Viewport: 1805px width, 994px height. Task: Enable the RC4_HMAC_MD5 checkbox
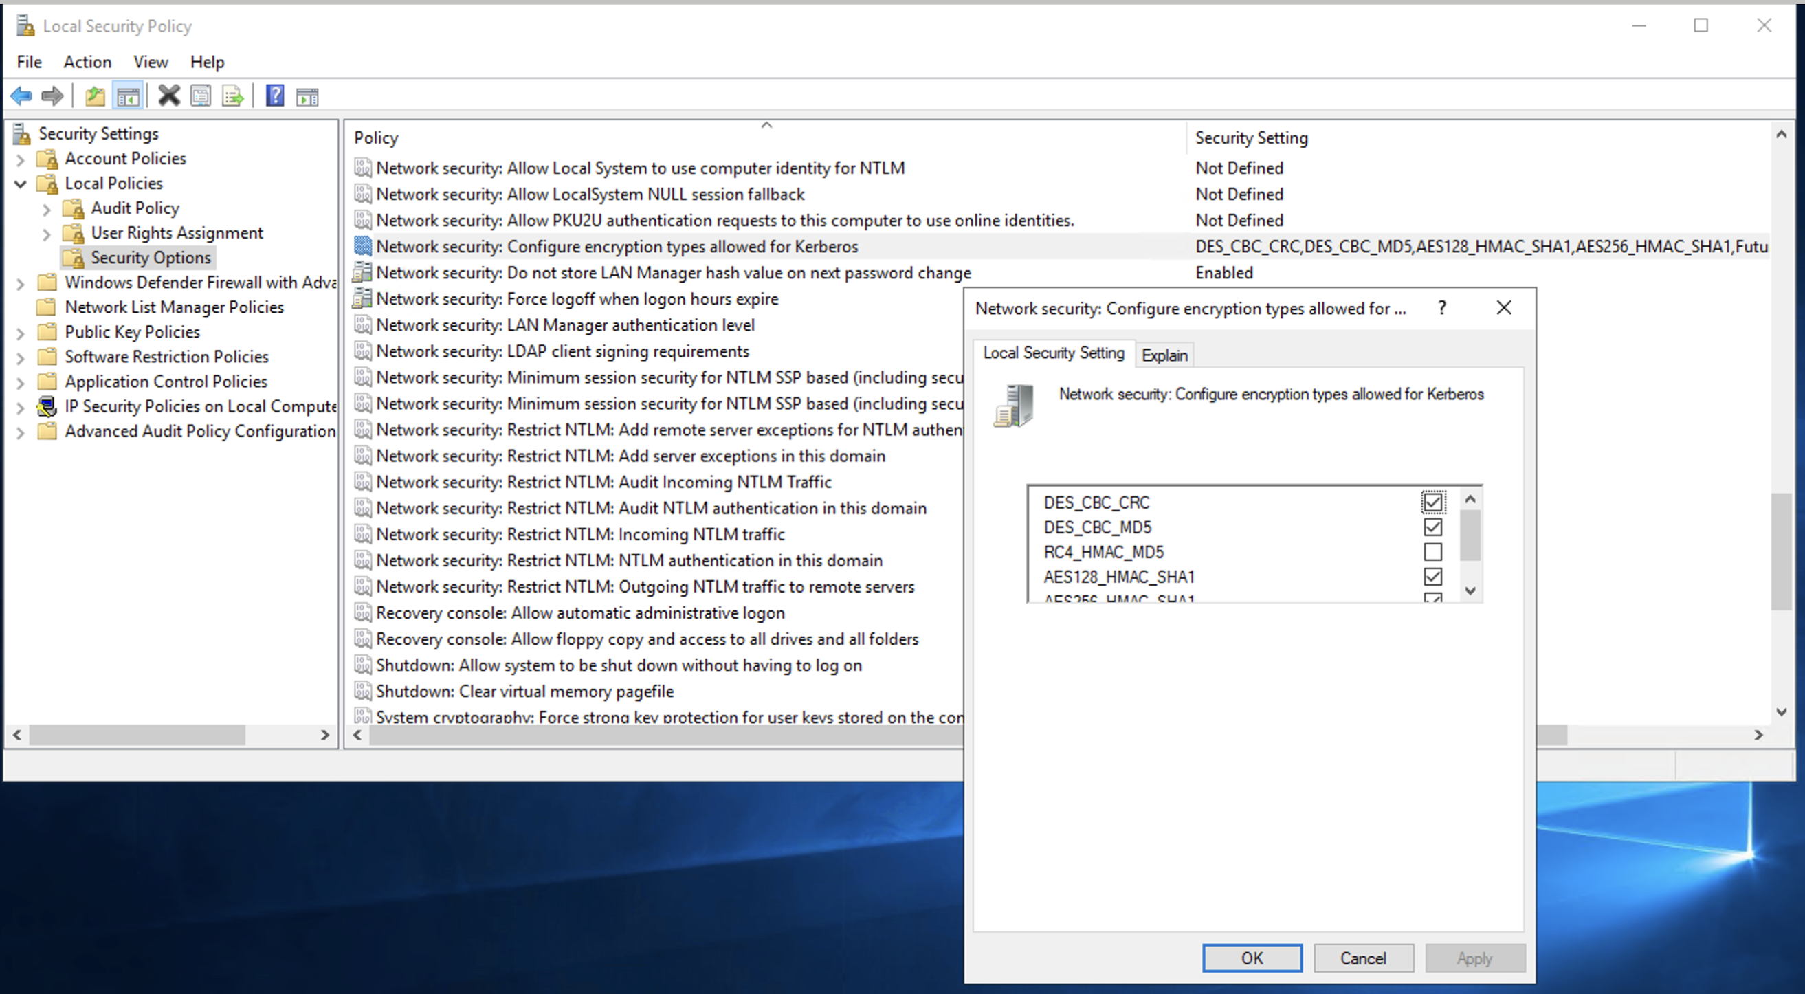(1432, 553)
